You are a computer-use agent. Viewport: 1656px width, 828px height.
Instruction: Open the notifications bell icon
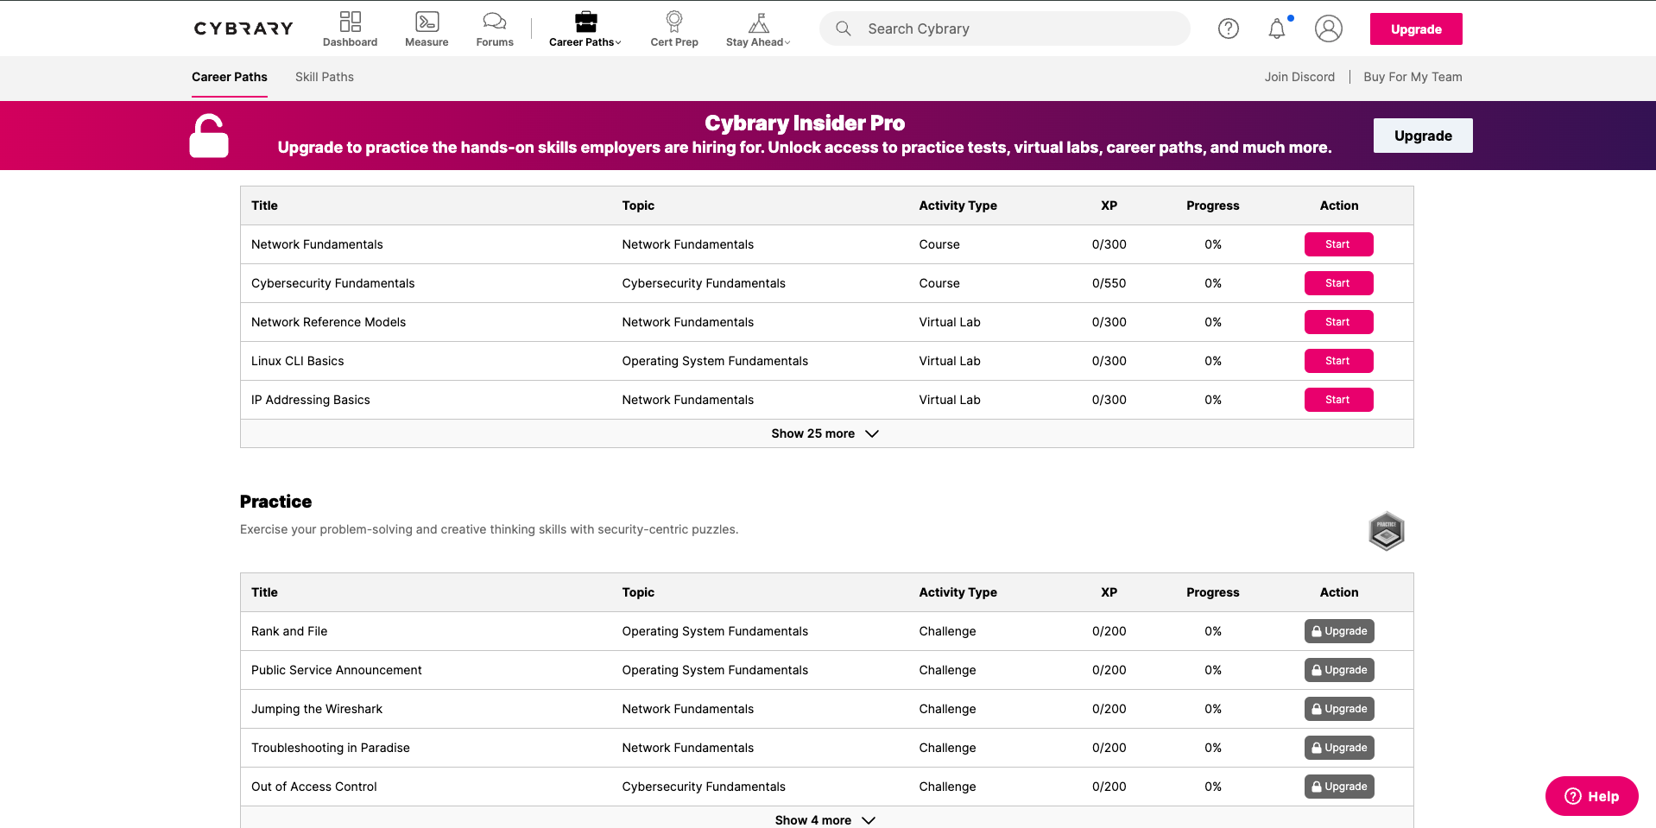[x=1277, y=28]
